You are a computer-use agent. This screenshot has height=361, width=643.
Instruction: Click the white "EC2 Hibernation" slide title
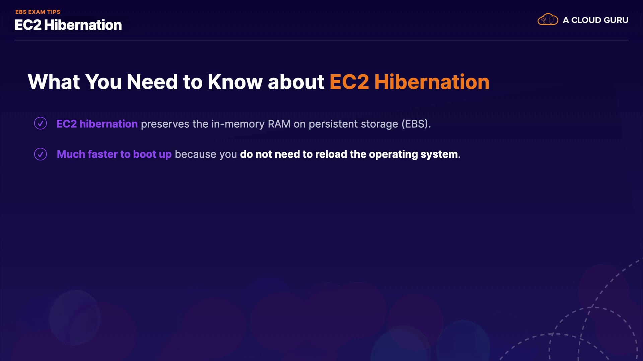[x=68, y=25]
